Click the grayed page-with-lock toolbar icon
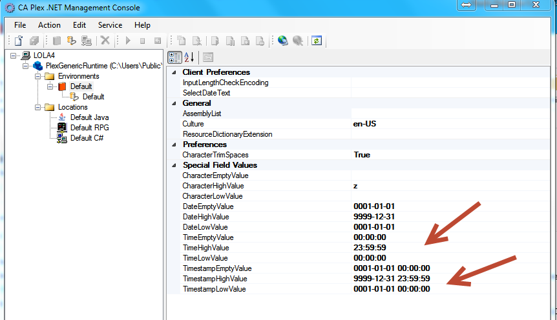 pyautogui.click(x=260, y=41)
